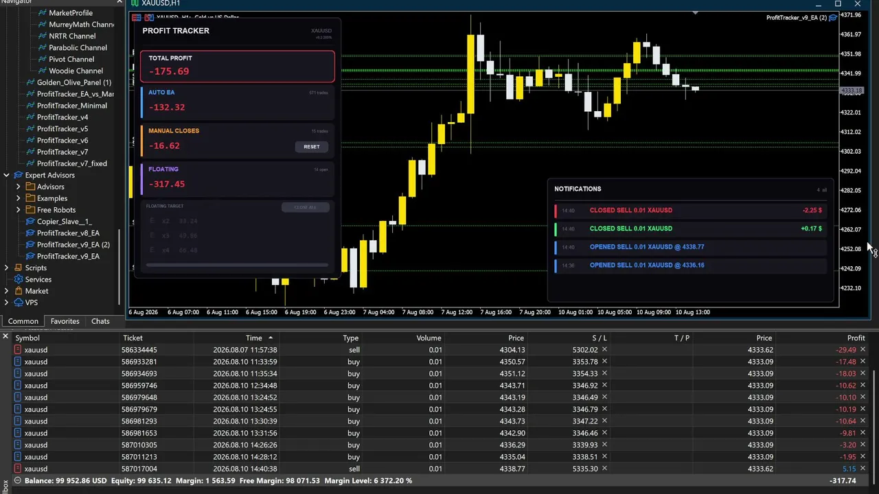The height and width of the screenshot is (494, 879).
Task: Click the VPS cloud icon
Action: [x=19, y=303]
